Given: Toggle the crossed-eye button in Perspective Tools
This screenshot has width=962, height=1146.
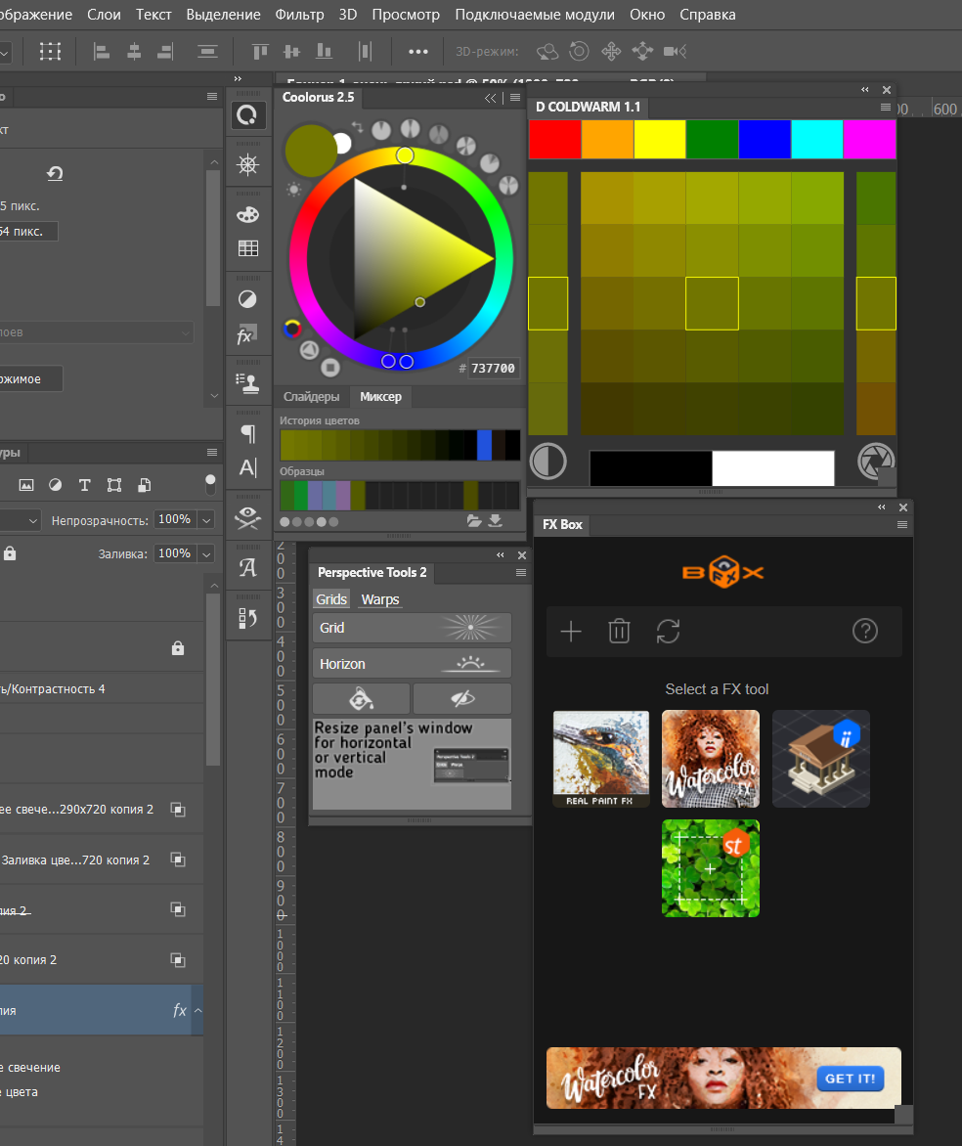Looking at the screenshot, I should pyautogui.click(x=461, y=698).
